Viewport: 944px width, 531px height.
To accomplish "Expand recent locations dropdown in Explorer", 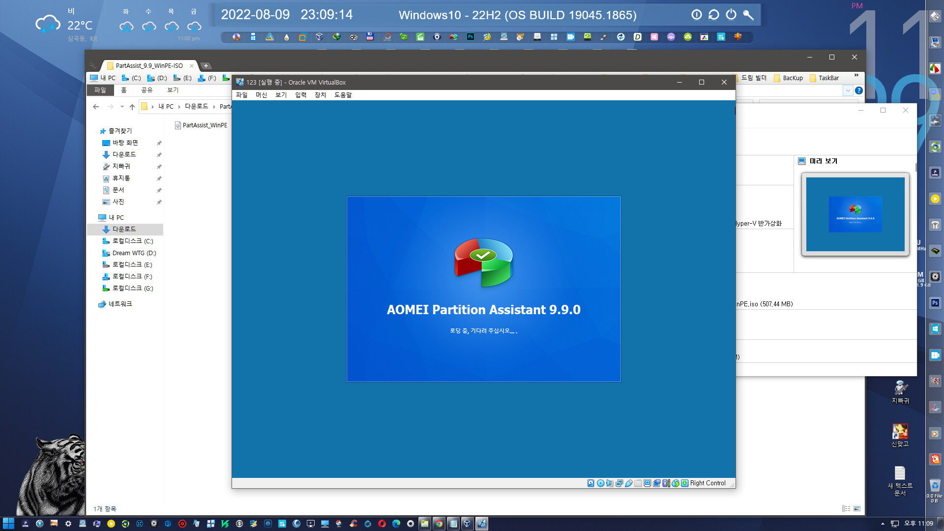I will click(122, 107).
